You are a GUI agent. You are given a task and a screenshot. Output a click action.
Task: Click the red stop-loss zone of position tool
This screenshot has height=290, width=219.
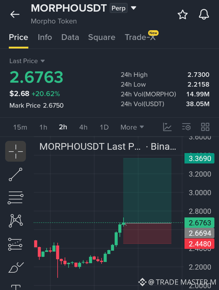pos(147,233)
